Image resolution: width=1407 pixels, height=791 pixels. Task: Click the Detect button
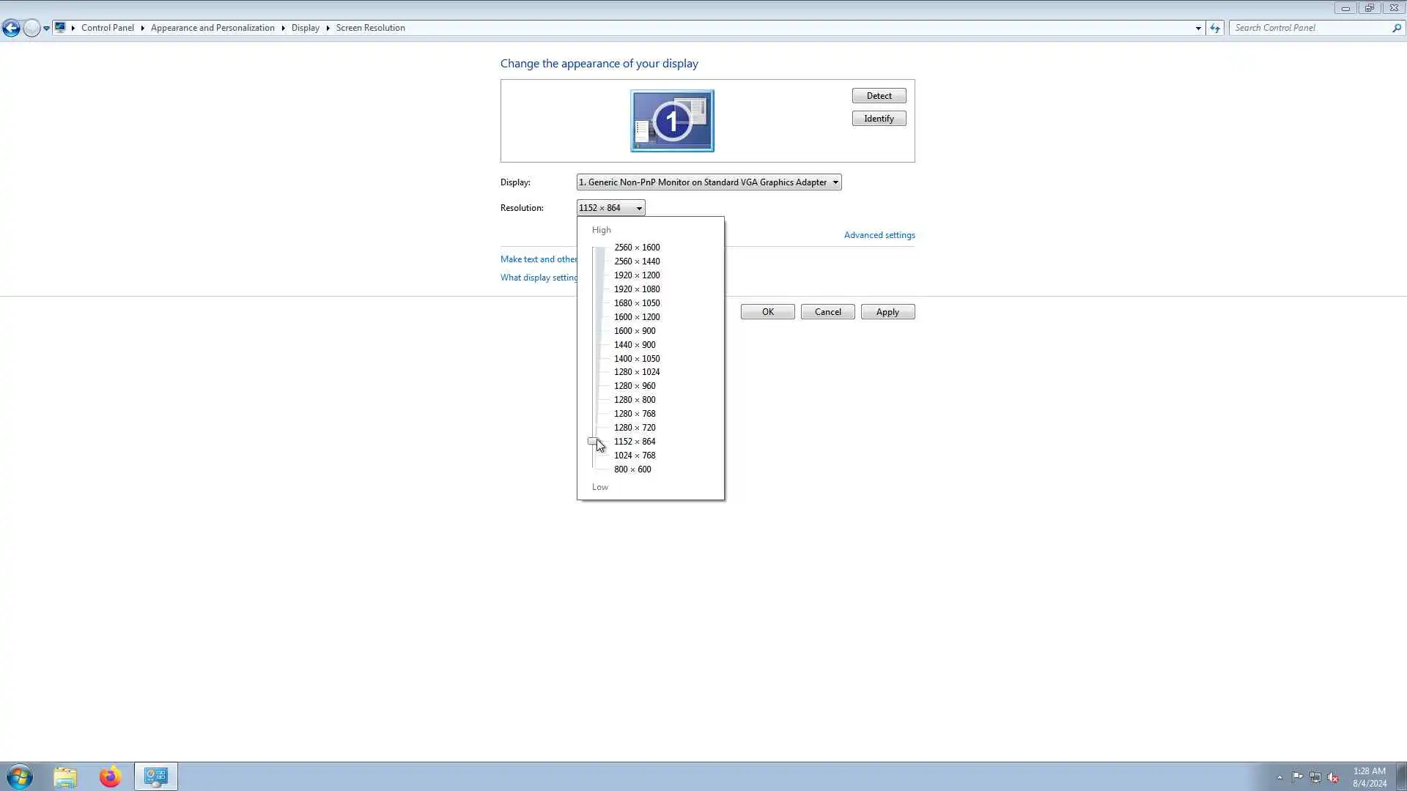pos(879,96)
